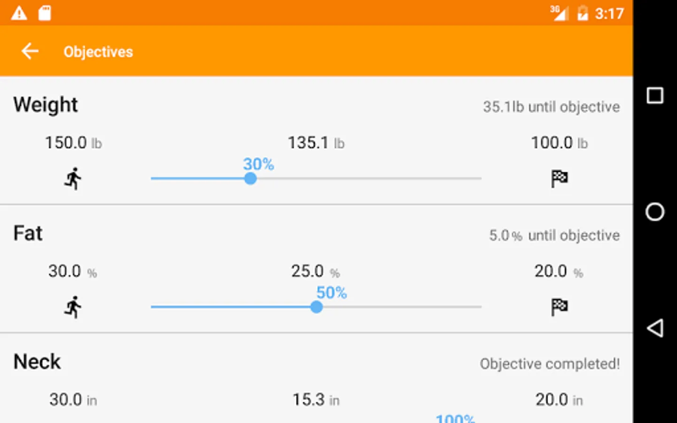This screenshot has width=677, height=423.
Task: Tap the Weight checkered goal flag
Action: [559, 179]
